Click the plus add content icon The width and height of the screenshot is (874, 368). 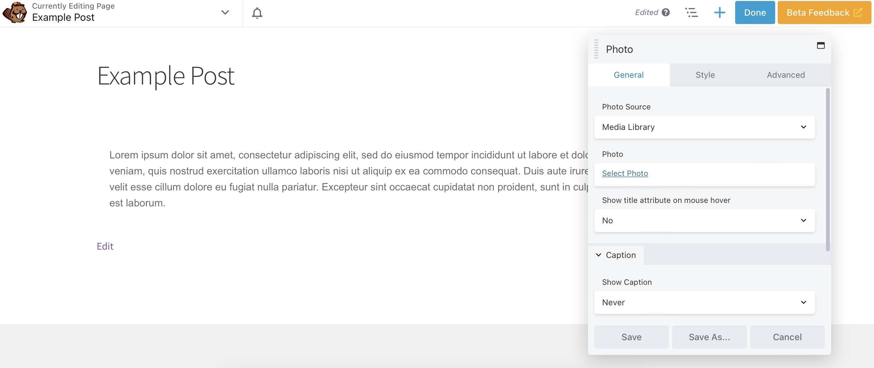point(719,12)
